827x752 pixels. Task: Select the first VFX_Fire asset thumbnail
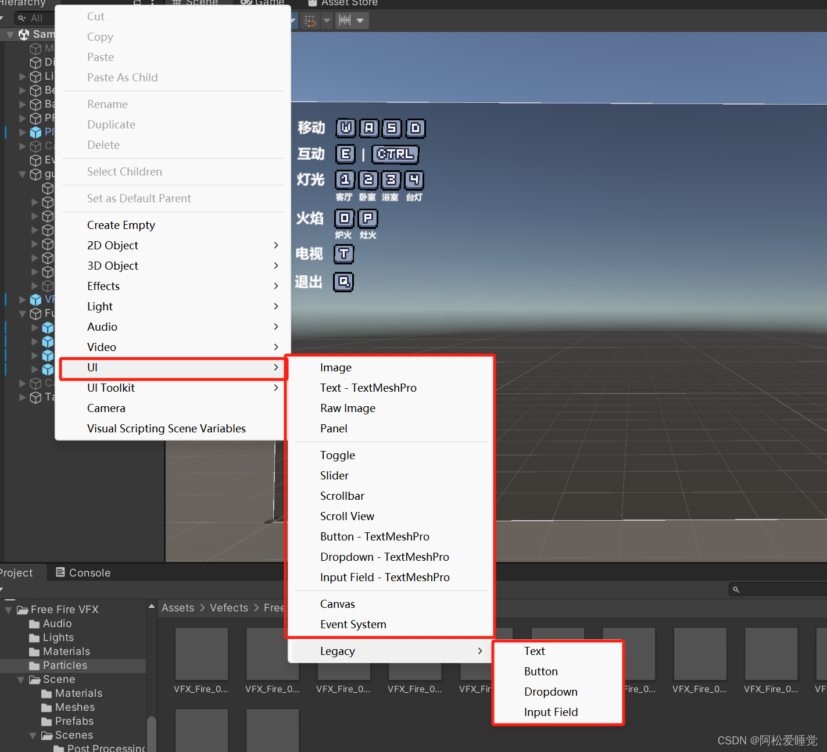202,654
